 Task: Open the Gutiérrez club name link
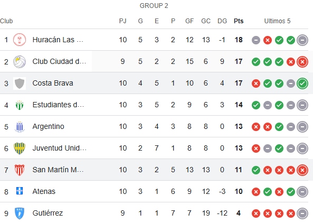click(48, 213)
